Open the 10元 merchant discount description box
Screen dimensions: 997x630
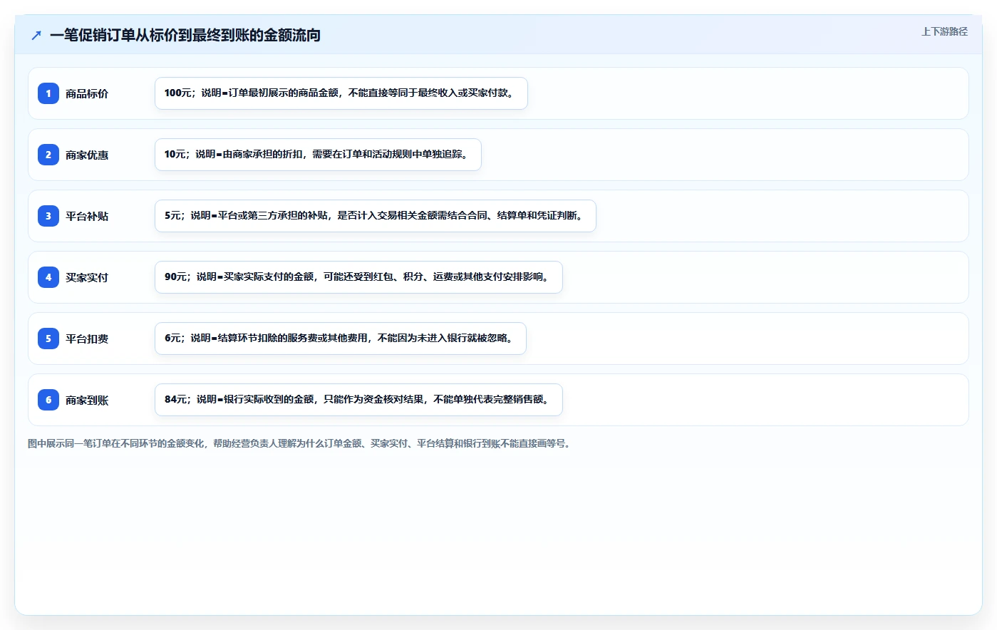click(x=318, y=155)
